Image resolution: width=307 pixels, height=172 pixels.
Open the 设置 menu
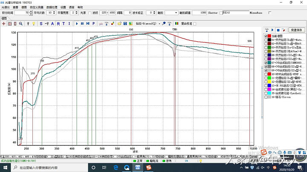click(x=63, y=7)
